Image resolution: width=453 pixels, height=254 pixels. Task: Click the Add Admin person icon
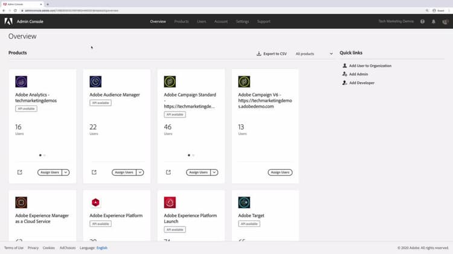[x=344, y=74]
